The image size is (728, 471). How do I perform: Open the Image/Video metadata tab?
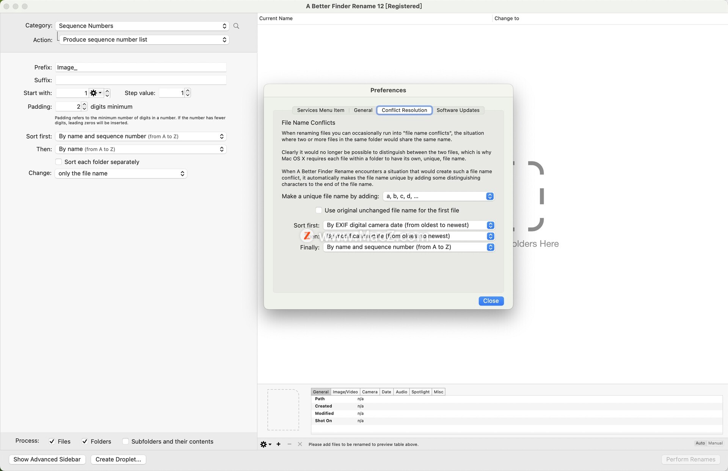pos(345,392)
